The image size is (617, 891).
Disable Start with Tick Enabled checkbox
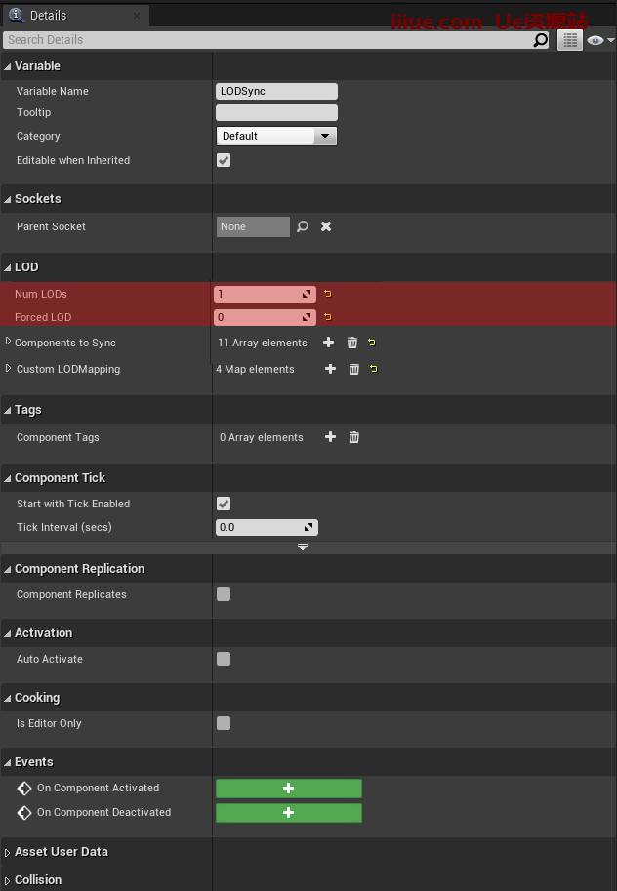[224, 504]
